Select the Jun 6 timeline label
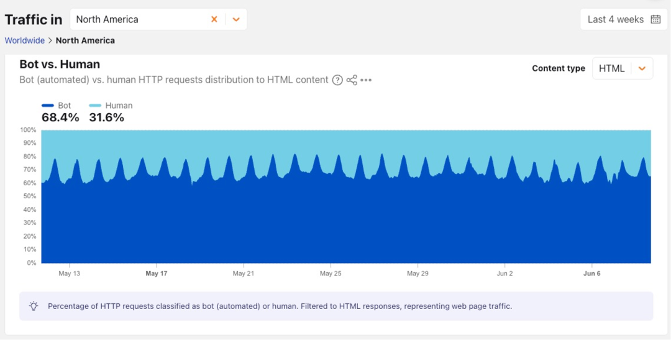671x340 pixels. [x=592, y=273]
